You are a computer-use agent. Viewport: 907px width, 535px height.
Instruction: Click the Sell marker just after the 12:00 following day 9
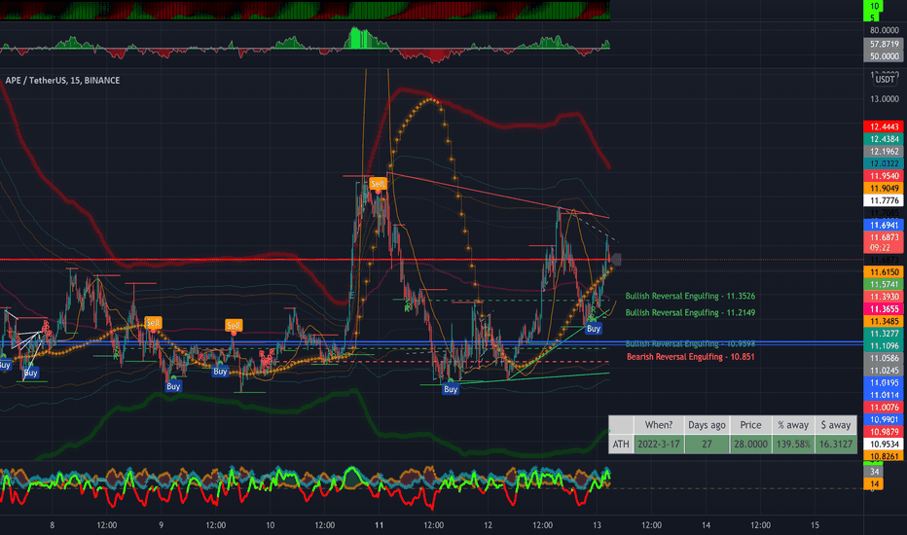click(x=234, y=325)
